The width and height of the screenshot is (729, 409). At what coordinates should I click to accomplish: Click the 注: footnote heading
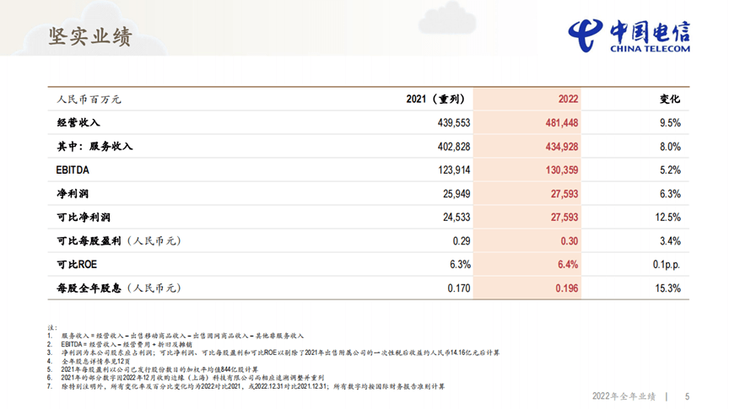coord(51,328)
